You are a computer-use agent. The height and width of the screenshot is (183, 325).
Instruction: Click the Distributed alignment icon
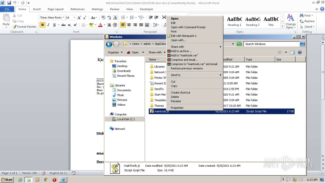pyautogui.click(x=147, y=25)
